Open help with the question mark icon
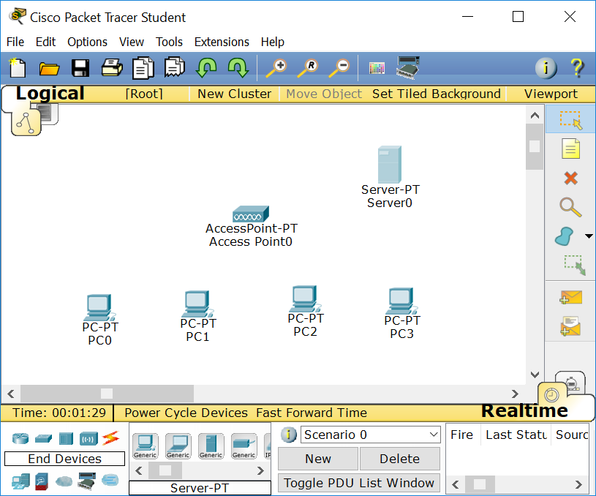 577,68
